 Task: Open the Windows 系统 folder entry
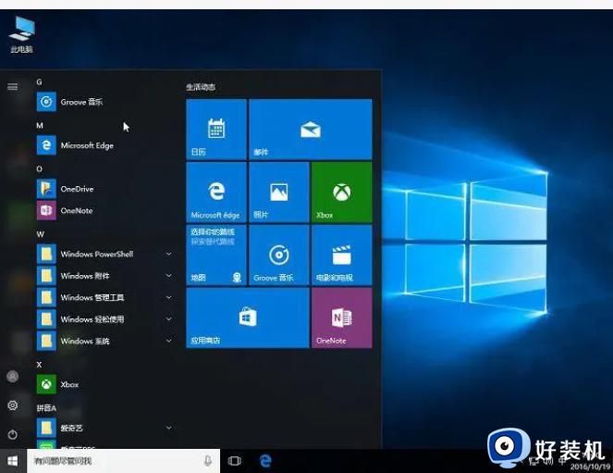(x=104, y=341)
